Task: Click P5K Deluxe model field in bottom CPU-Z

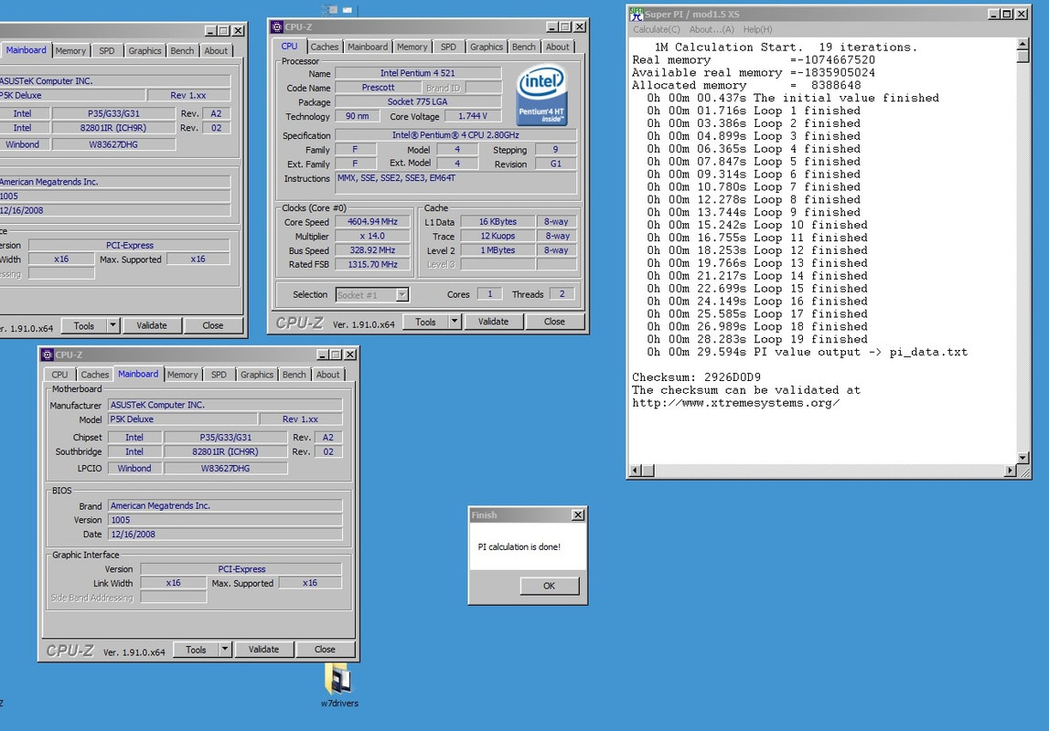Action: (183, 419)
